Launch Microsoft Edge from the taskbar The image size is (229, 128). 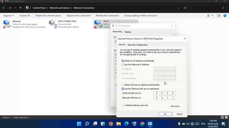pyautogui.click(x=126, y=124)
